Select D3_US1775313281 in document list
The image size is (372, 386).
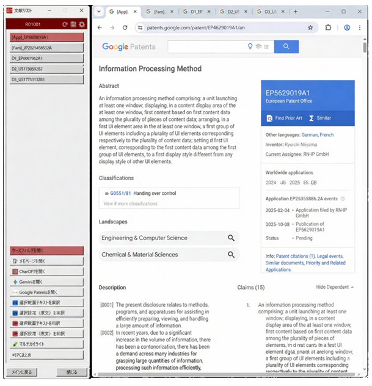pyautogui.click(x=47, y=79)
